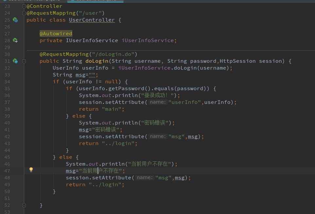Click the "/user" string on line 24
This screenshot has height=214, width=315.
pos(90,13)
